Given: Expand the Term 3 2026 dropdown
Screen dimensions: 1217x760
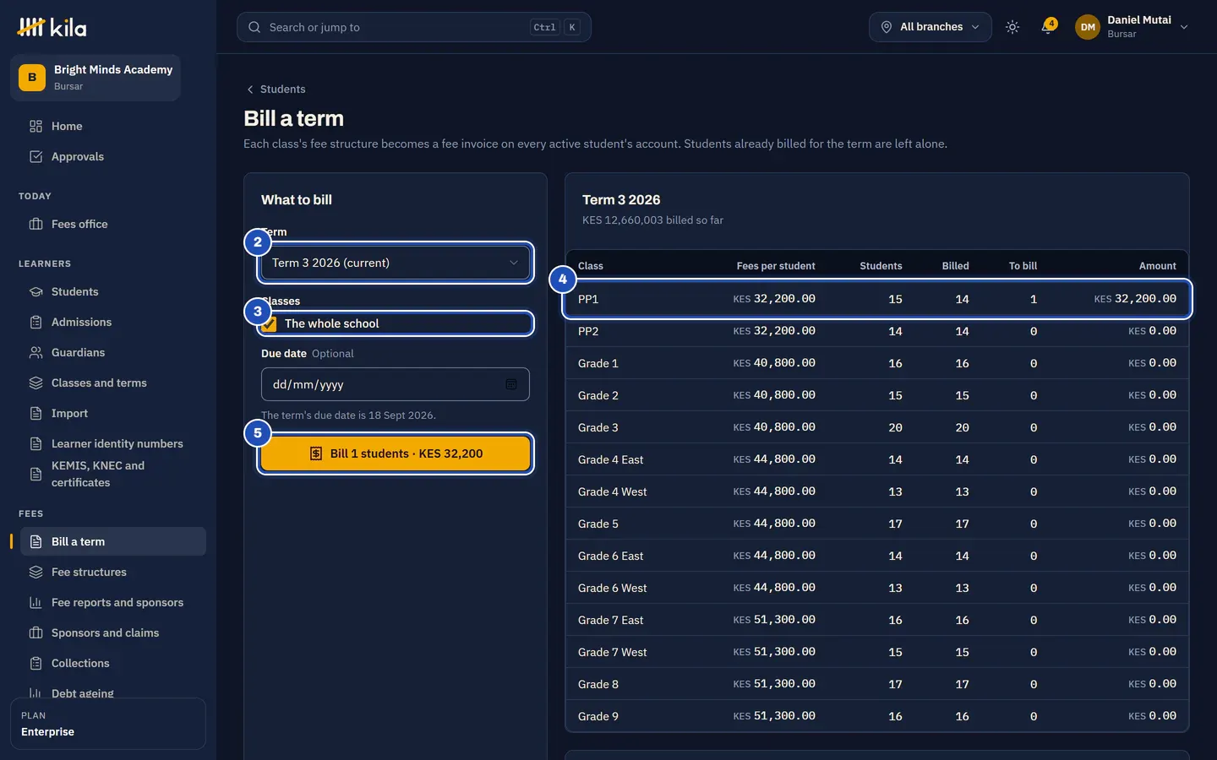Looking at the screenshot, I should click(396, 263).
